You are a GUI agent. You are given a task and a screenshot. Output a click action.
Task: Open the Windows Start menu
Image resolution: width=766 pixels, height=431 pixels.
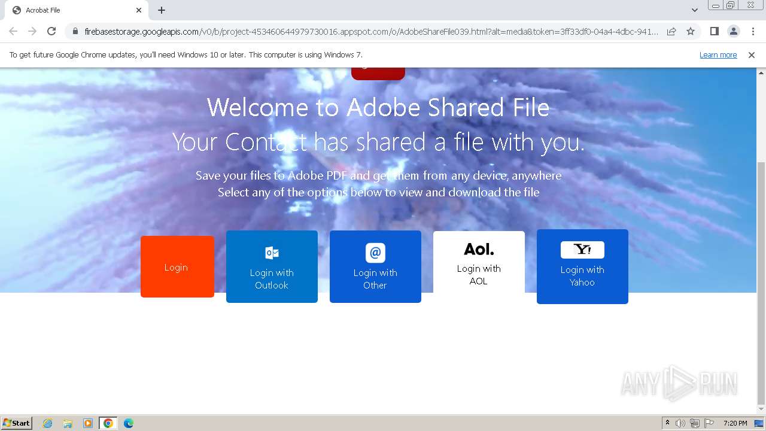click(17, 423)
